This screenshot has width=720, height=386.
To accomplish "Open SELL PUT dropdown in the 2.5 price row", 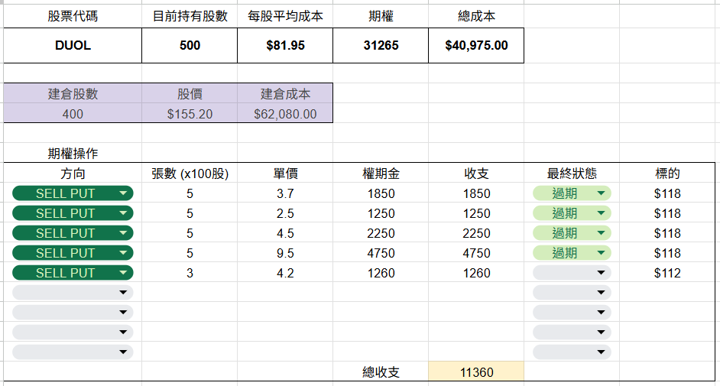I will point(73,213).
